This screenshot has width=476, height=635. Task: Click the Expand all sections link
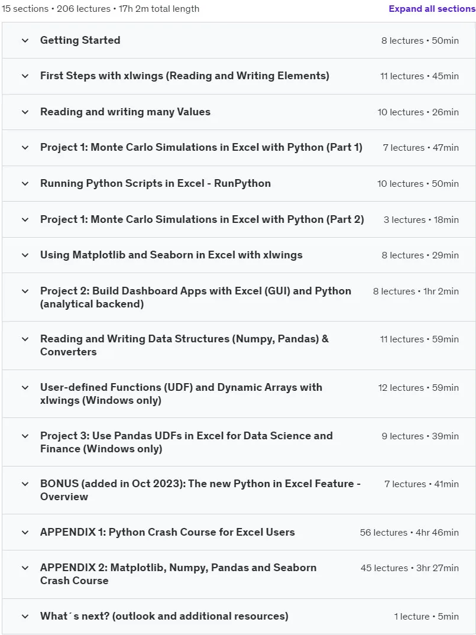coord(432,8)
